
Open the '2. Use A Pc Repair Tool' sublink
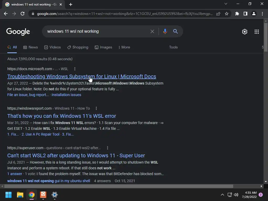(x=41, y=134)
